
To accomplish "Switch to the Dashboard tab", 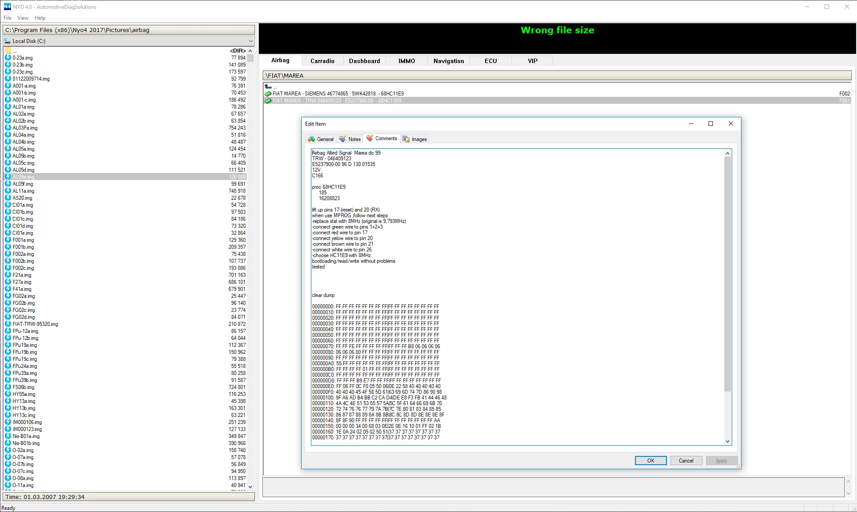I will tap(364, 61).
